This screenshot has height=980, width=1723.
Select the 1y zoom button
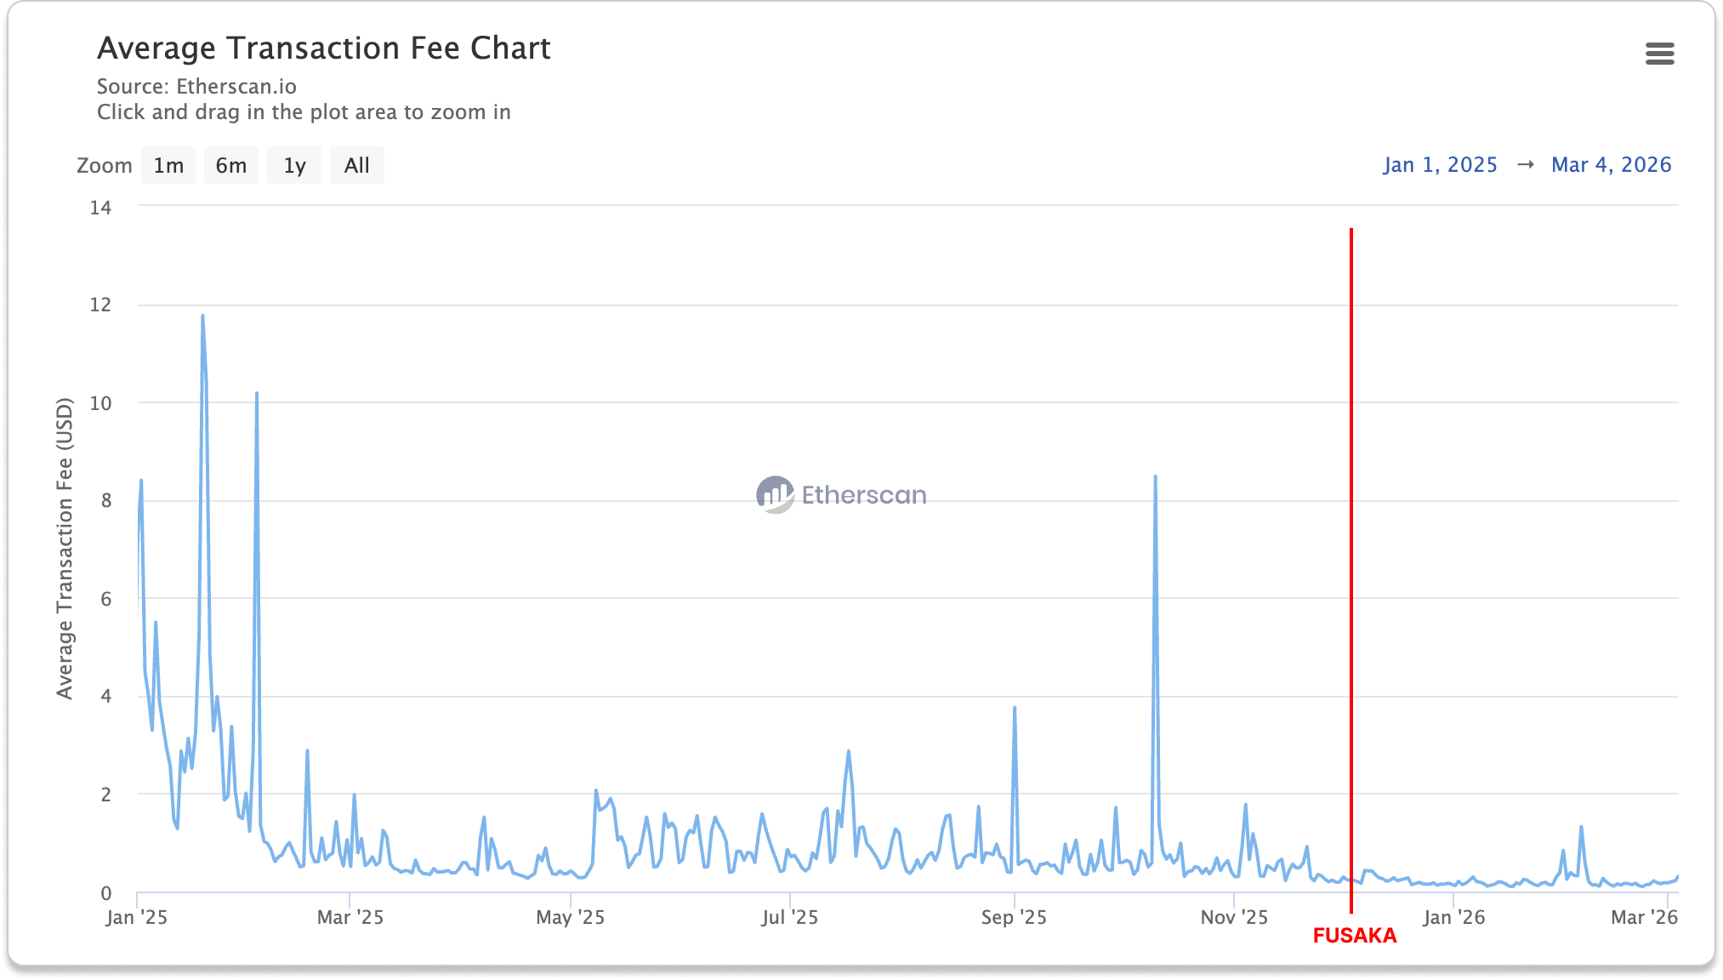click(294, 165)
